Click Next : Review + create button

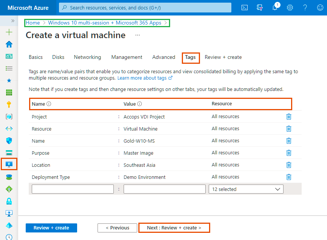tap(174, 228)
